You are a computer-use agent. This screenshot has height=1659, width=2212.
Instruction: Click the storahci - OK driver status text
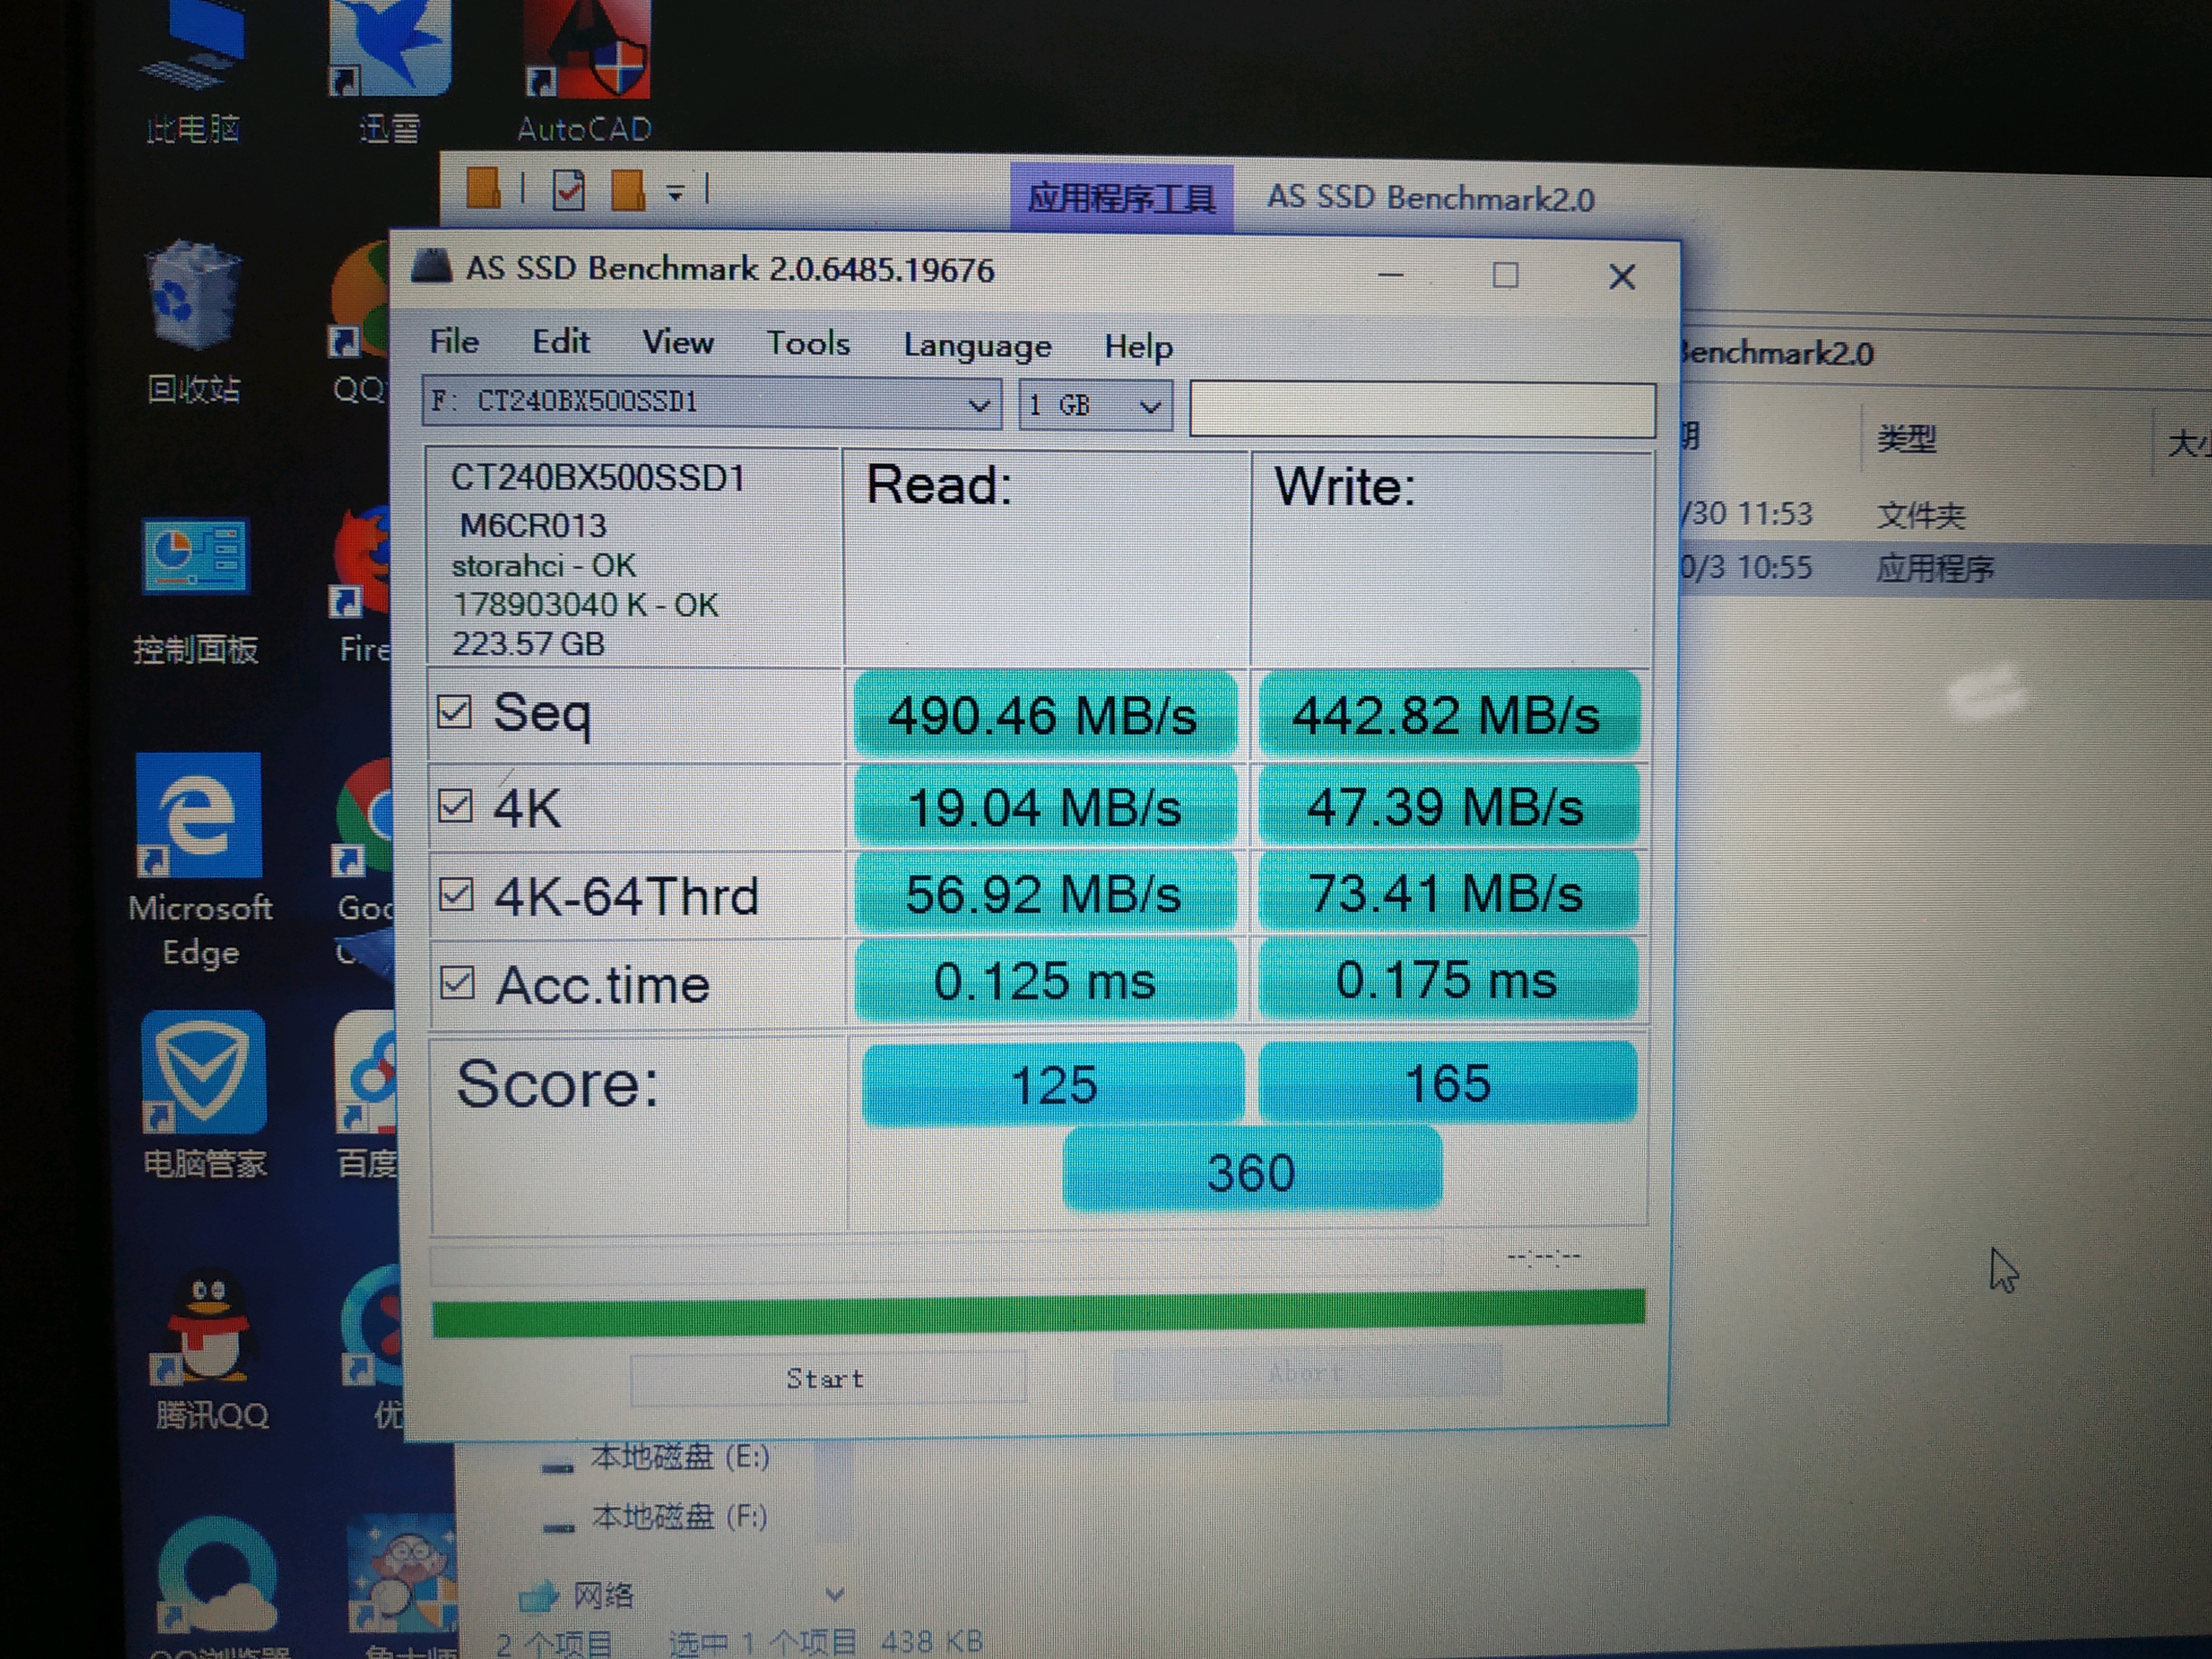pos(544,566)
